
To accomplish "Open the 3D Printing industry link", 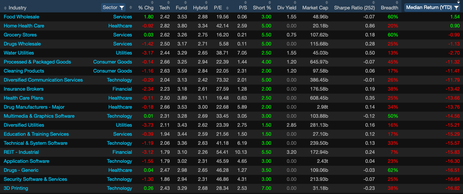I will pos(16,188).
